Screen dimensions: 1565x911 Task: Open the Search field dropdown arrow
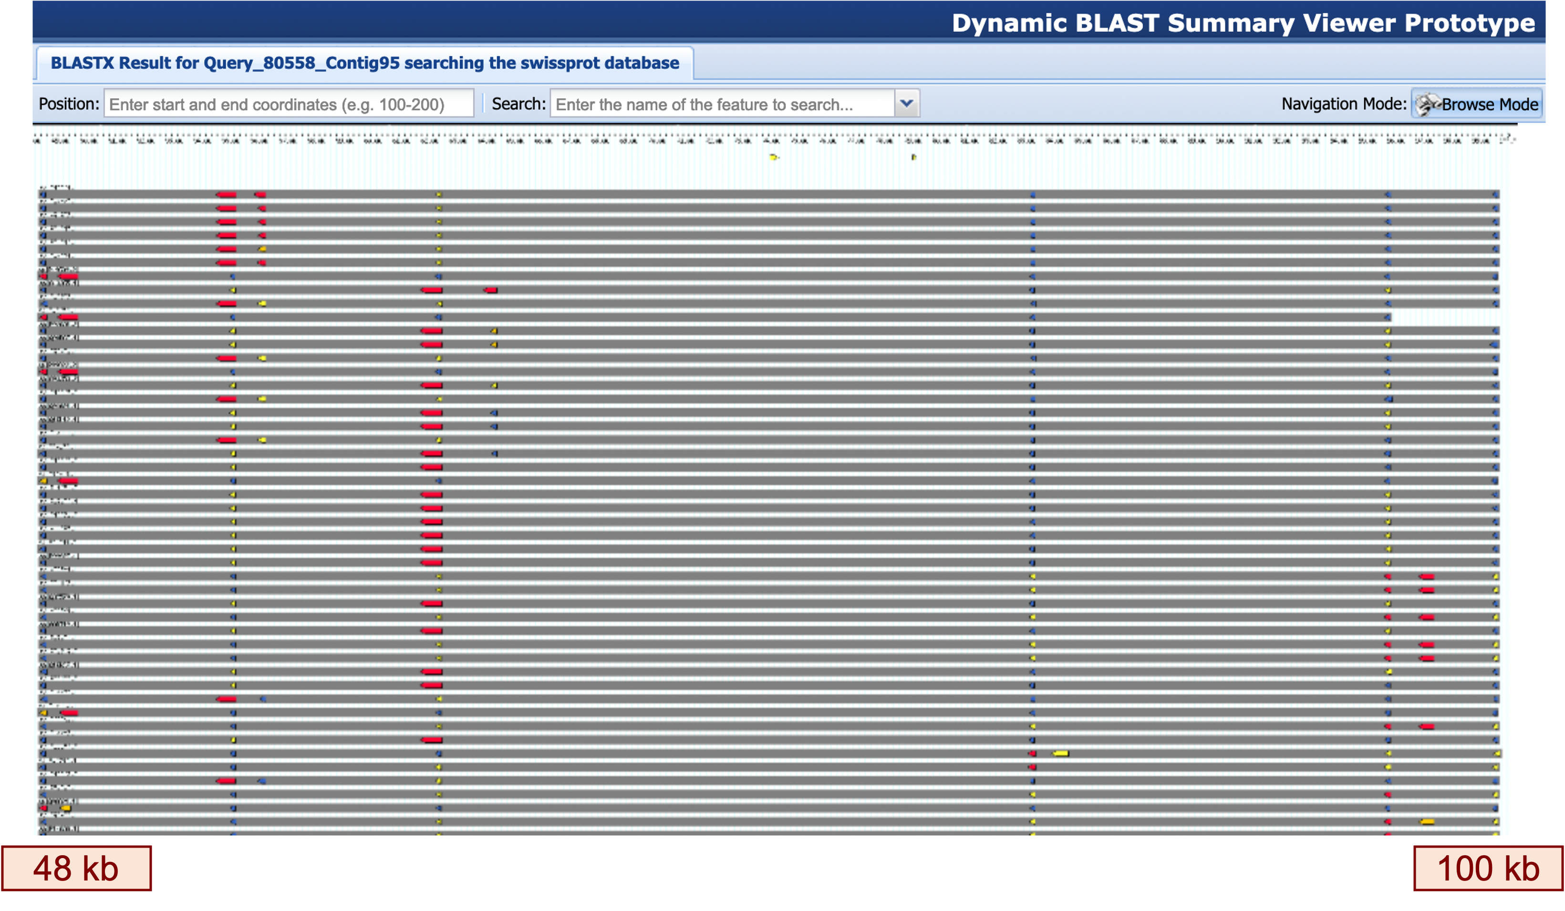[907, 103]
